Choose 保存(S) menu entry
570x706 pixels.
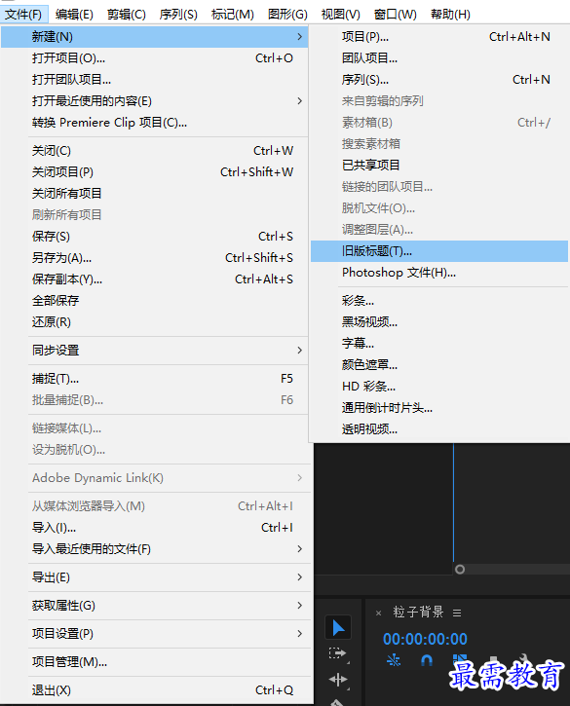(155, 236)
